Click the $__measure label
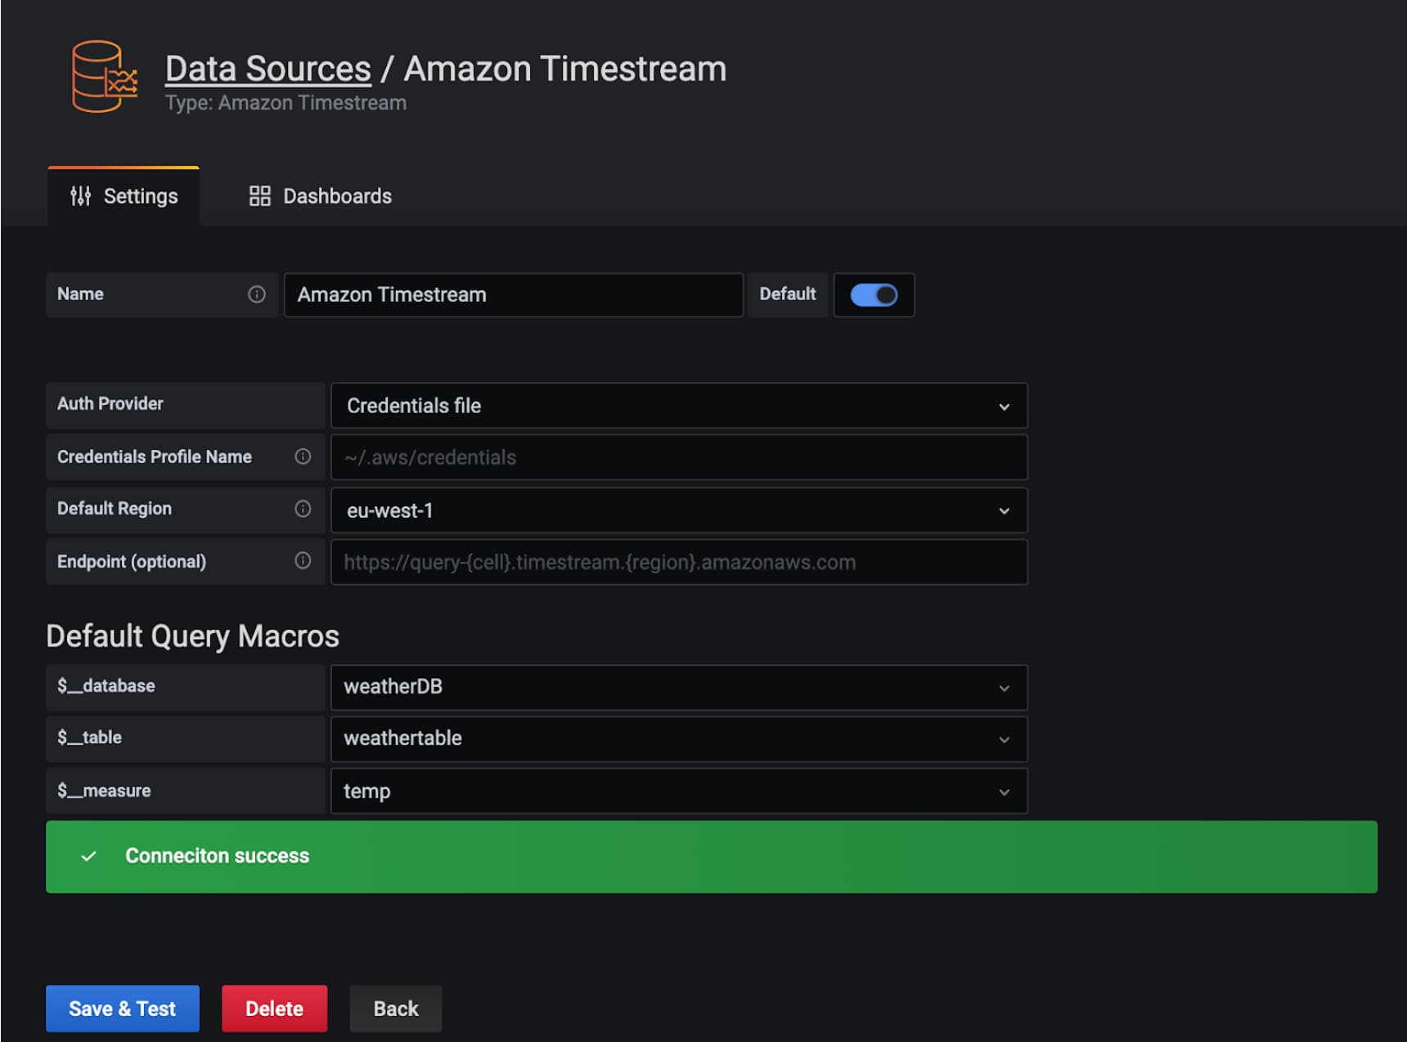Screen dimensions: 1407x1042 point(104,790)
